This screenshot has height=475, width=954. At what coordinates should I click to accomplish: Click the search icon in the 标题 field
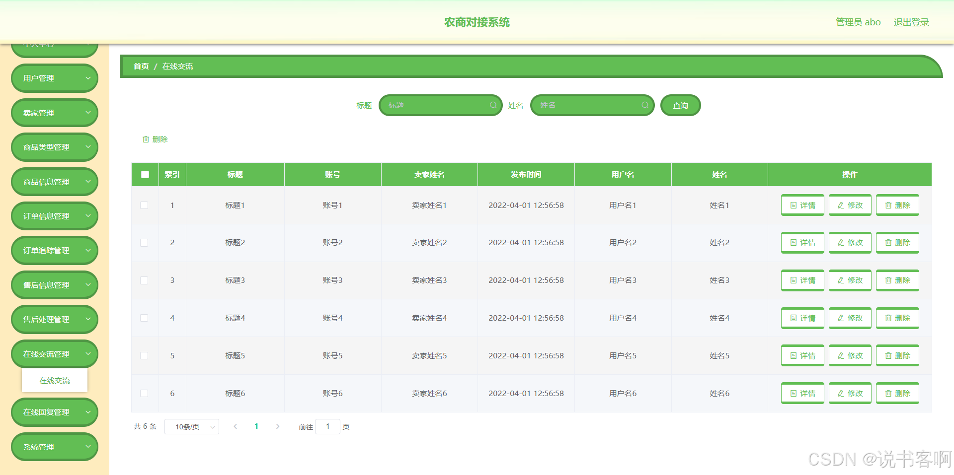pyautogui.click(x=493, y=105)
